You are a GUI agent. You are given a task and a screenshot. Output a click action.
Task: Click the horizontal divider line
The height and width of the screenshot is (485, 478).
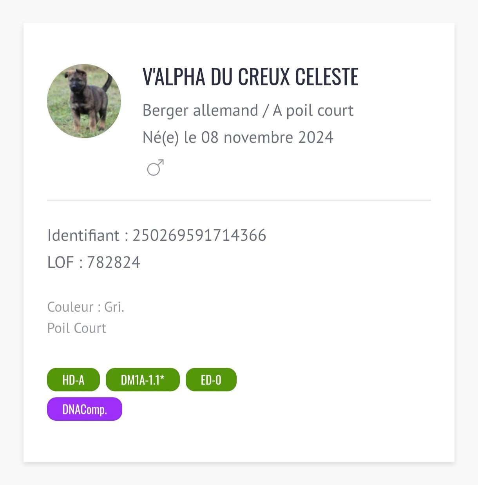(239, 200)
